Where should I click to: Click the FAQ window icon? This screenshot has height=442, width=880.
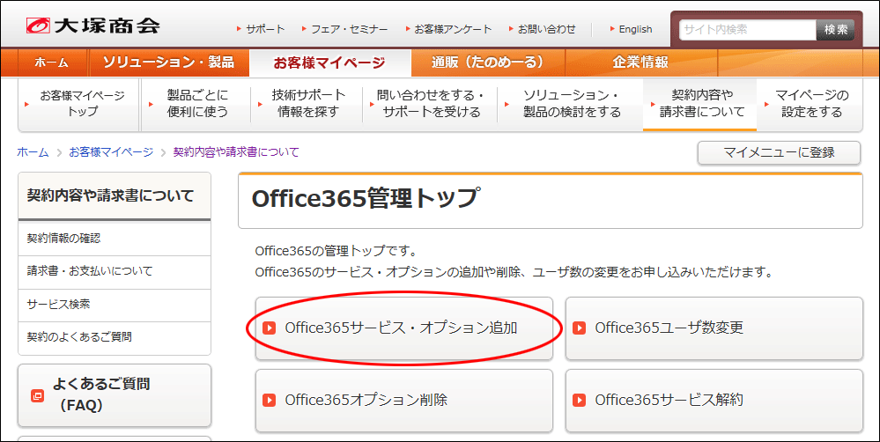click(x=37, y=396)
